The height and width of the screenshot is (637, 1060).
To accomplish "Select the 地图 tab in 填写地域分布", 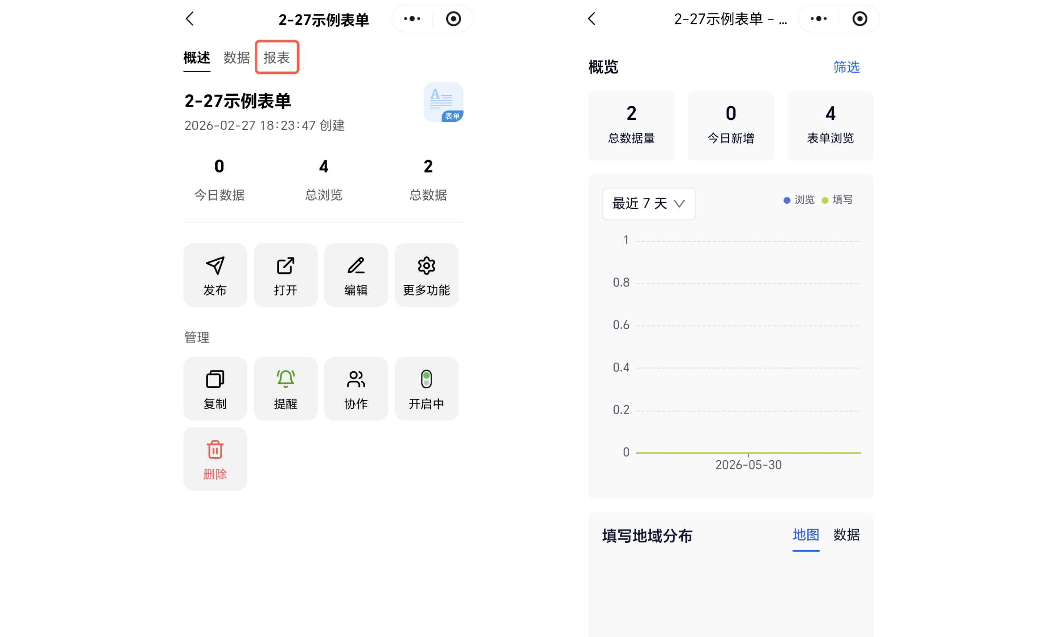I will 806,535.
